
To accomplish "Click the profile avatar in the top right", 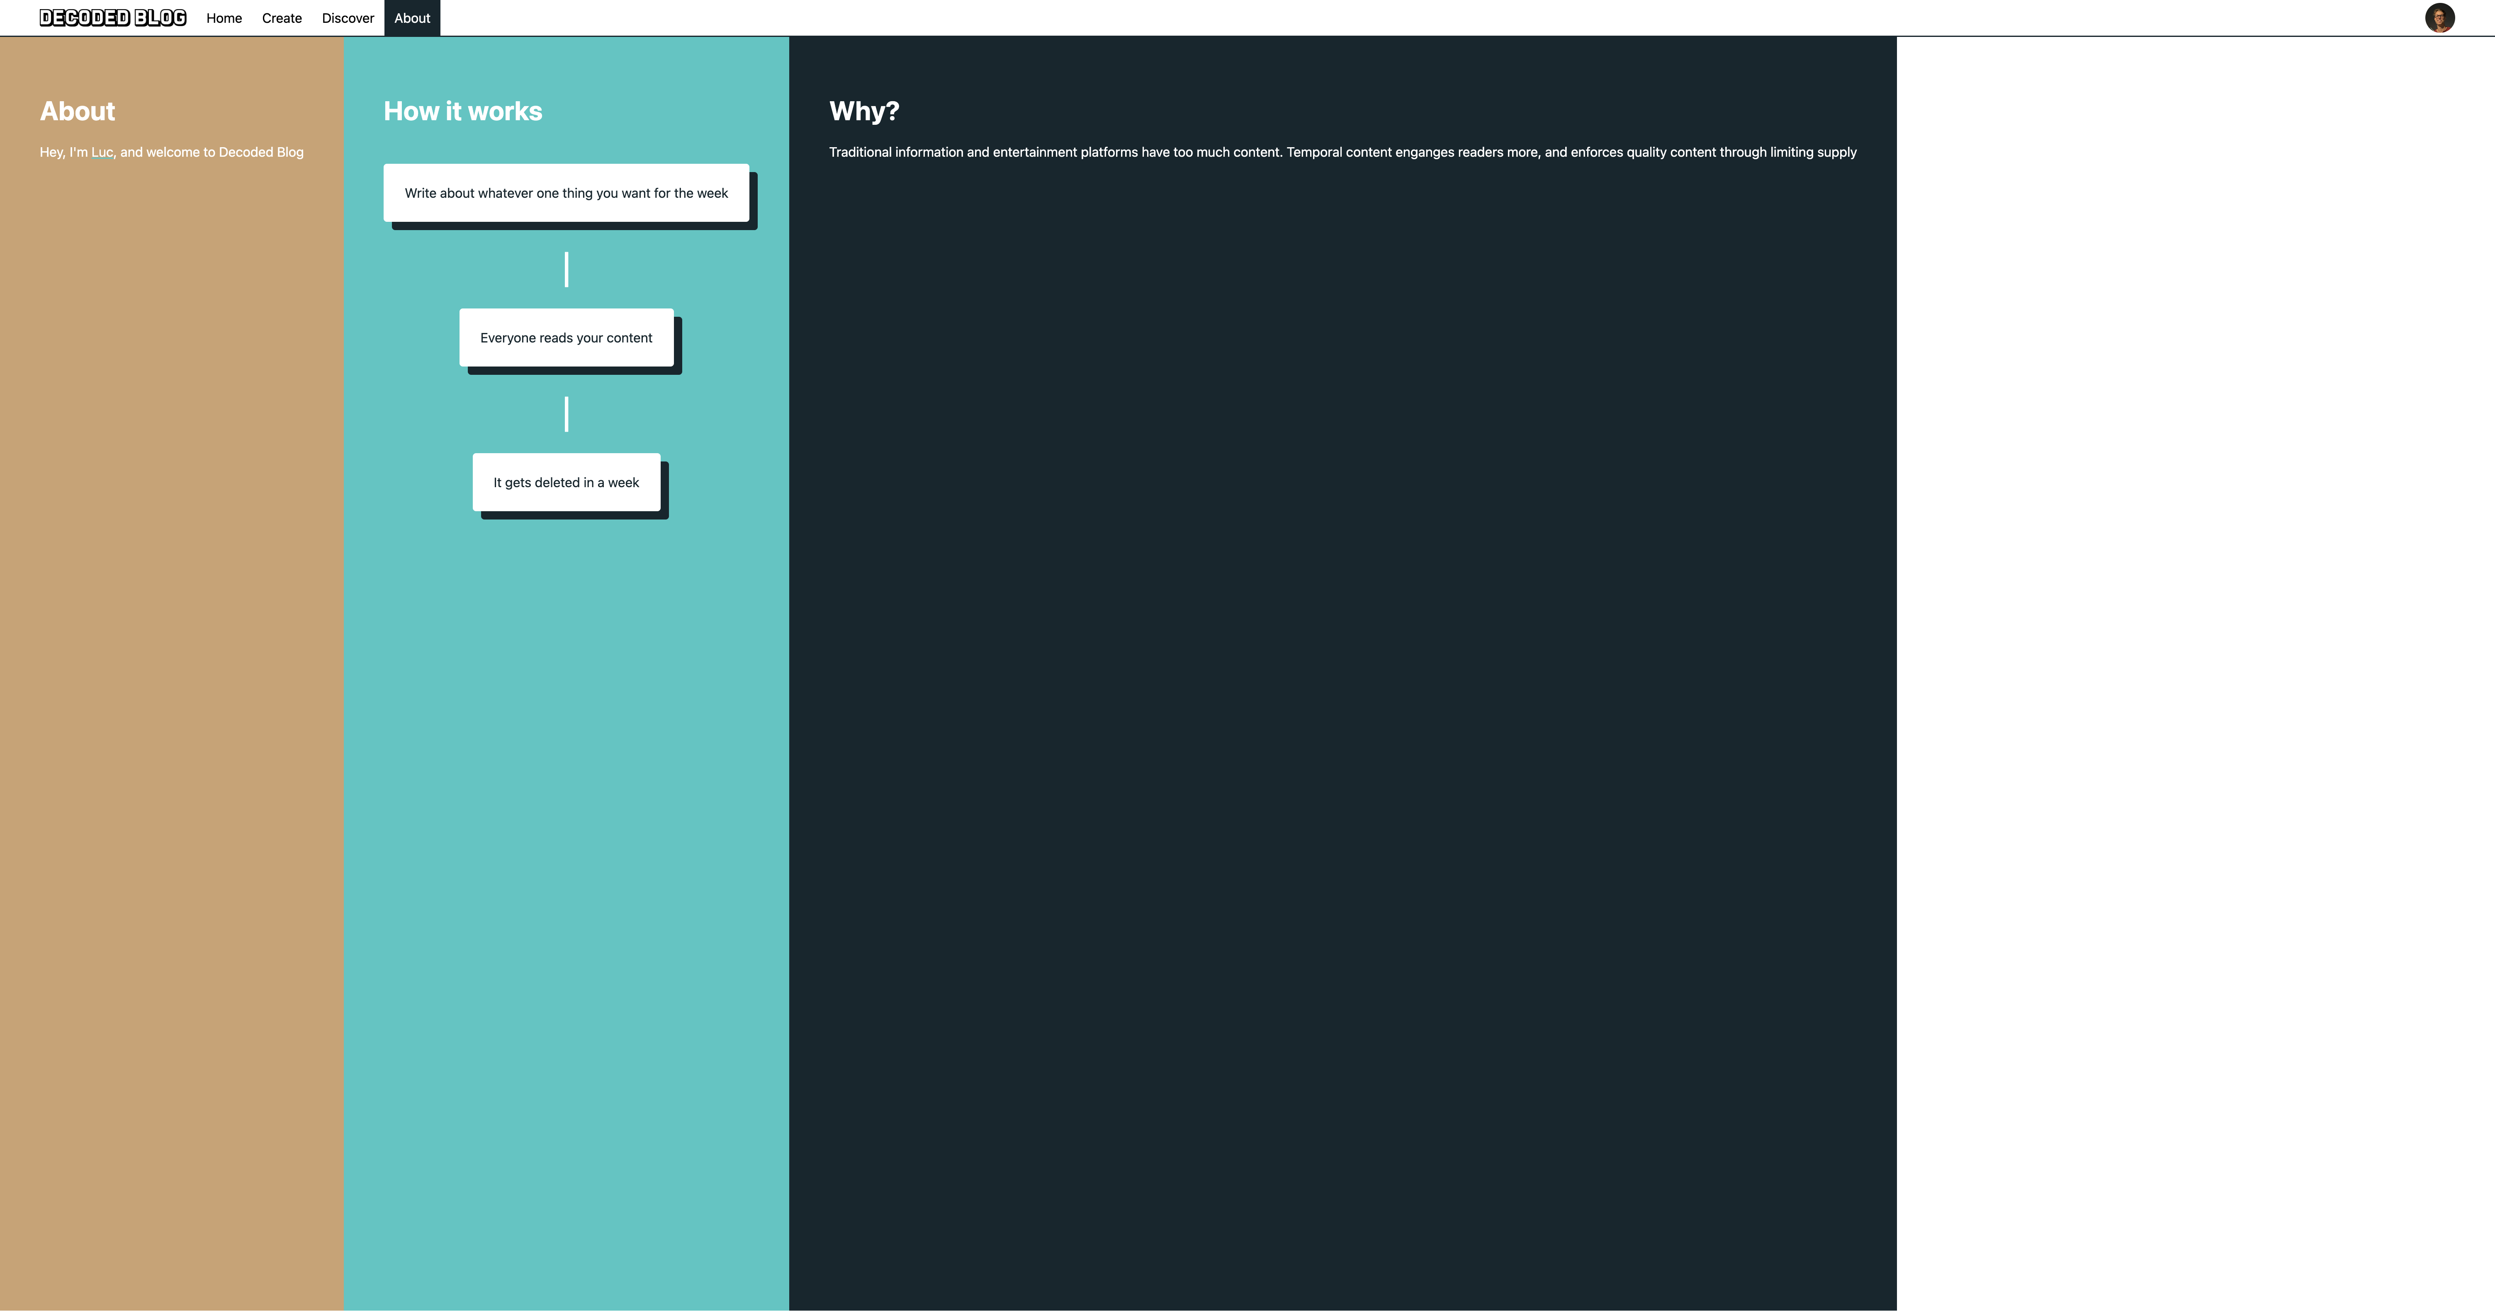I will [2440, 17].
